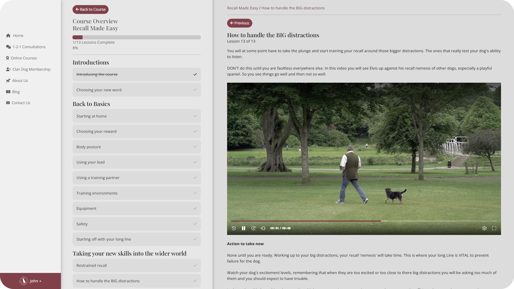Viewport: 514px width, 289px height.
Task: Click the Previous lesson button
Action: [x=240, y=23]
